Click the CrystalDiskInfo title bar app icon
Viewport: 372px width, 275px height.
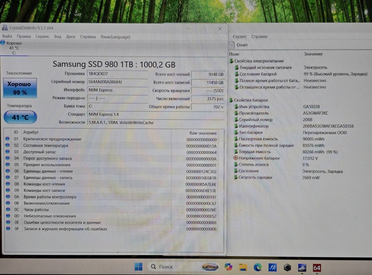(5, 28)
